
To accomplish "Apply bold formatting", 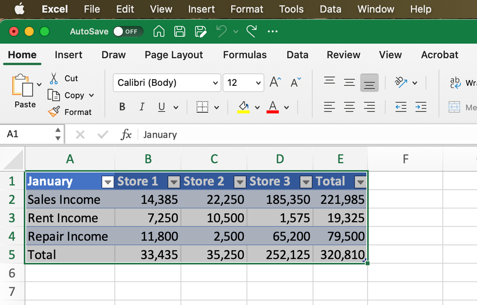I will pos(122,107).
